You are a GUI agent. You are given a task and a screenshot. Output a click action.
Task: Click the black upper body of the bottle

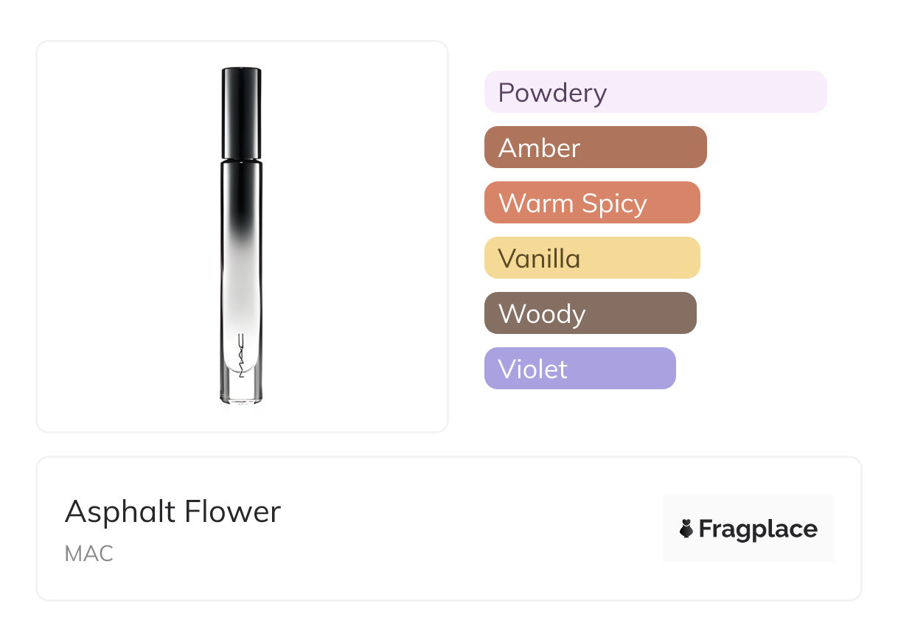point(241,192)
